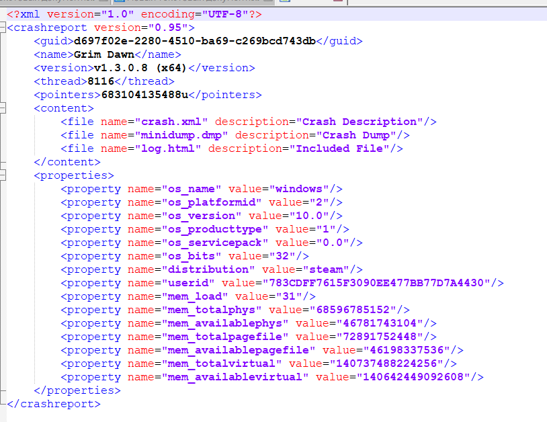Click the userid property name
This screenshot has width=547, height=422.
pos(187,283)
